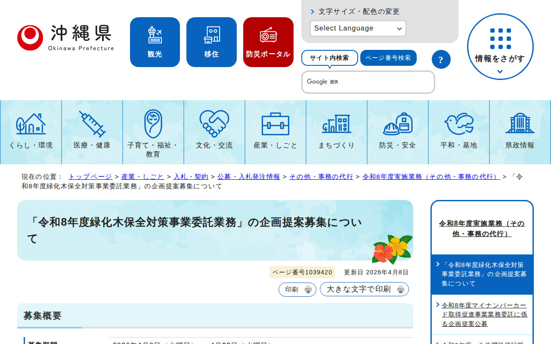Open the 公募・入札発注情報 breadcrumb link
The image size is (551, 344).
tap(249, 177)
